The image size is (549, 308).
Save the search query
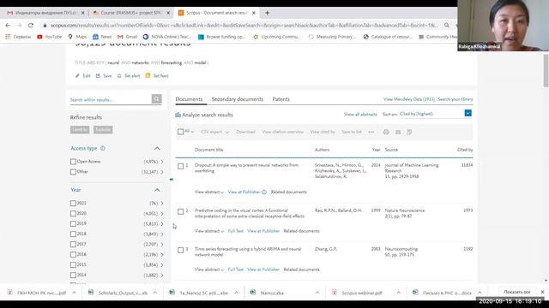click(x=104, y=76)
